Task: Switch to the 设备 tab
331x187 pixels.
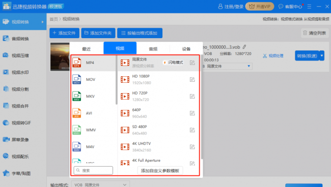Action: coord(186,49)
